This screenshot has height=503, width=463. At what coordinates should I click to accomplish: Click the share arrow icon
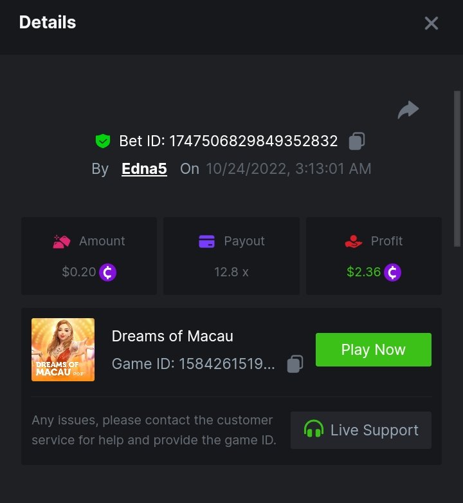pyautogui.click(x=408, y=110)
